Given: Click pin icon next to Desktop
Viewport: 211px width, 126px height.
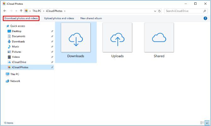Looking at the screenshot, I should tap(52, 31).
